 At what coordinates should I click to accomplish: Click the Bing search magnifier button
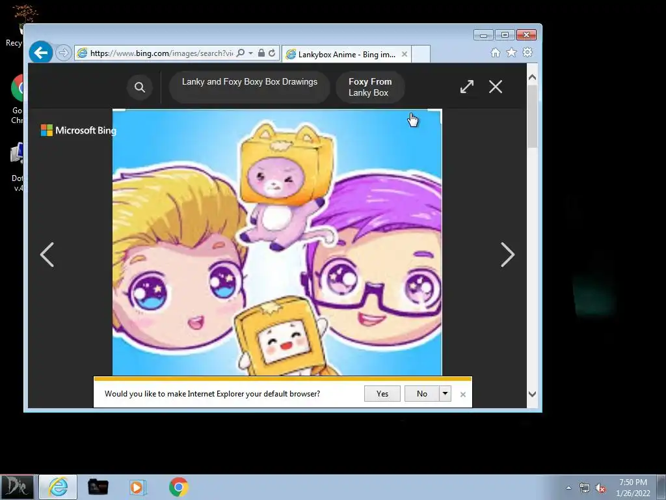140,87
